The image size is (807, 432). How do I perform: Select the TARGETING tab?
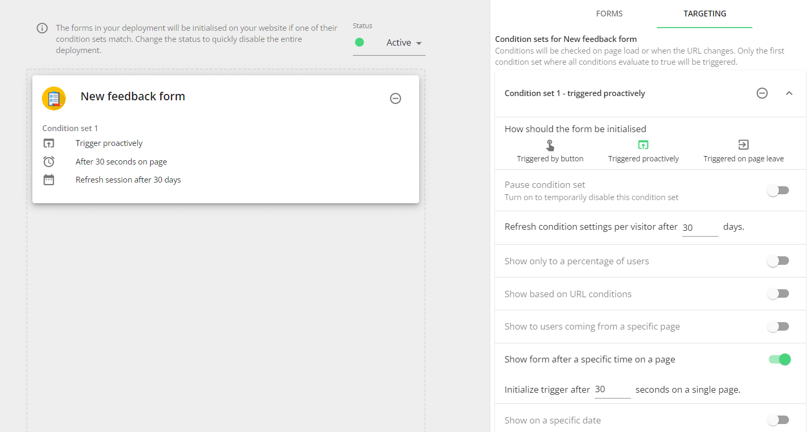tap(704, 14)
